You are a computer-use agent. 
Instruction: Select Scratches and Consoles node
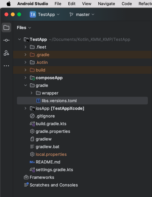click(54, 185)
